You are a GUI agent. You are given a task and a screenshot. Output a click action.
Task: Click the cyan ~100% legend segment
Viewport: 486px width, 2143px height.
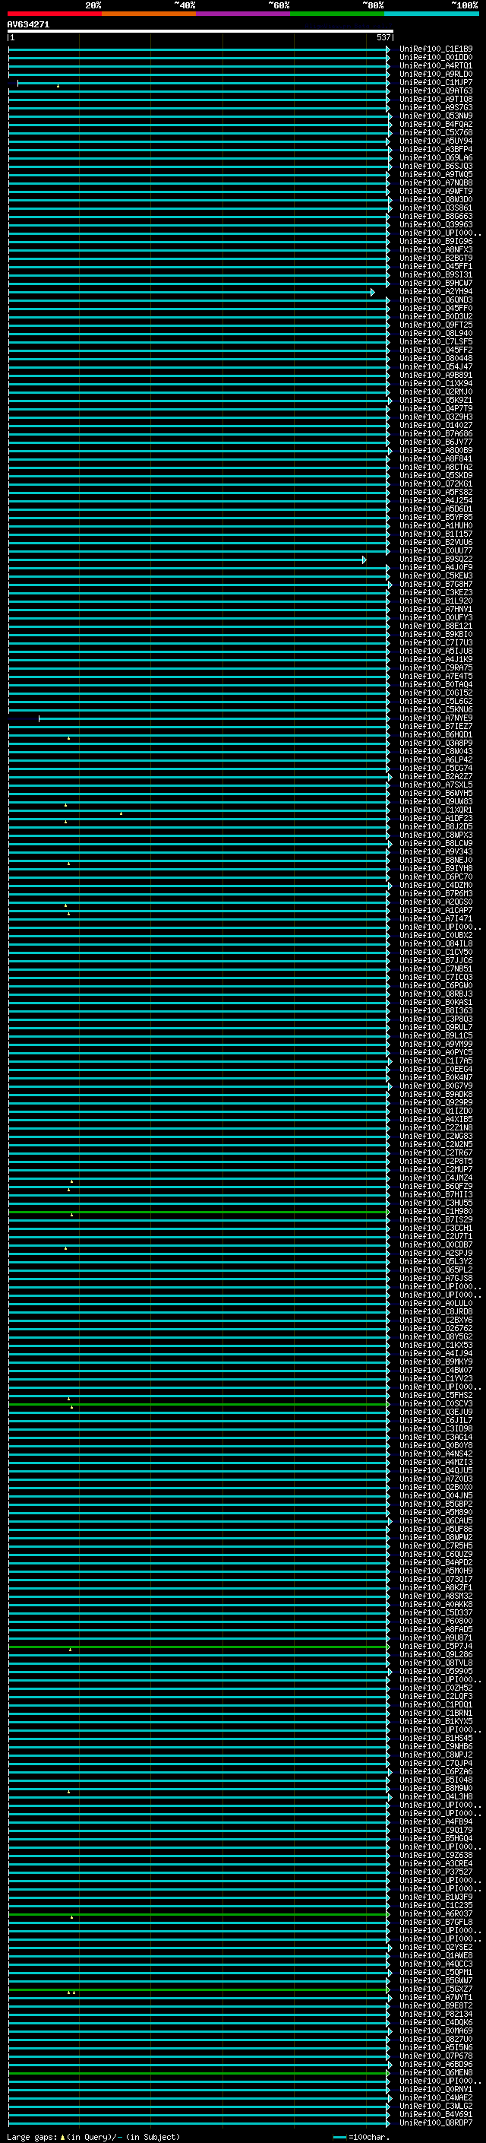[431, 14]
